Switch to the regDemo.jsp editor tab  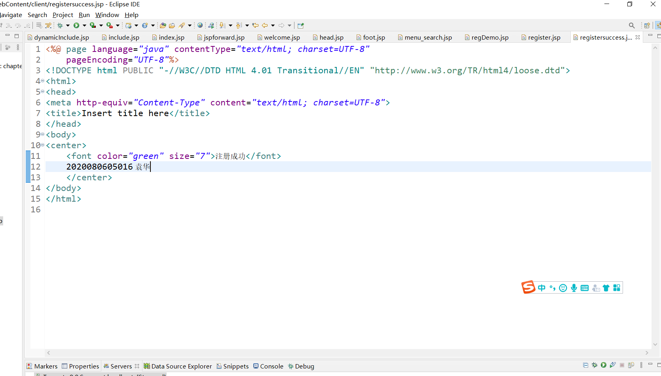(486, 37)
